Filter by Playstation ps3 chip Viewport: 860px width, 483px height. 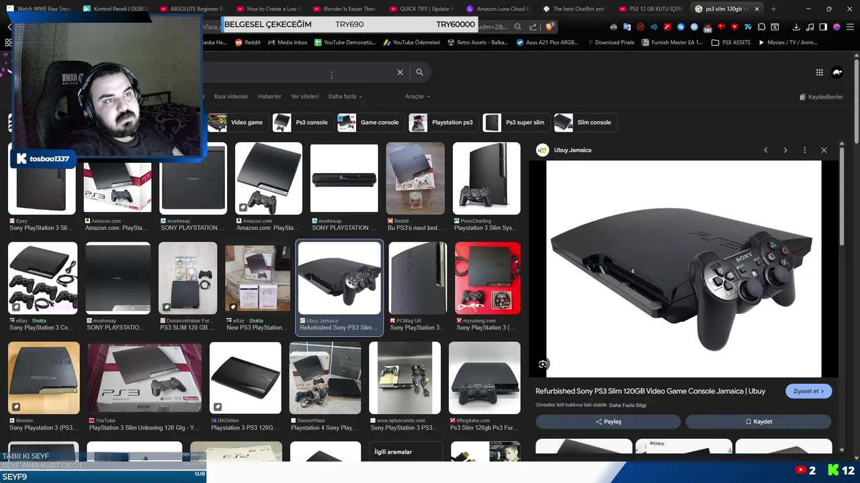click(x=443, y=123)
